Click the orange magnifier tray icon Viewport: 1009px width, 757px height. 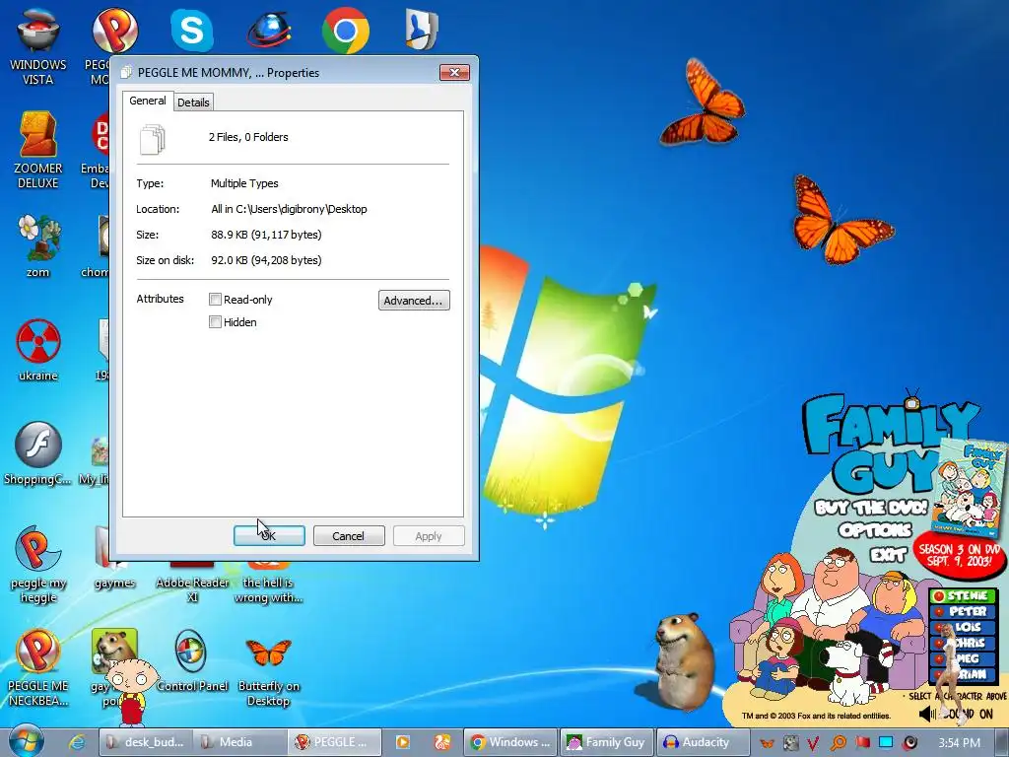click(838, 743)
